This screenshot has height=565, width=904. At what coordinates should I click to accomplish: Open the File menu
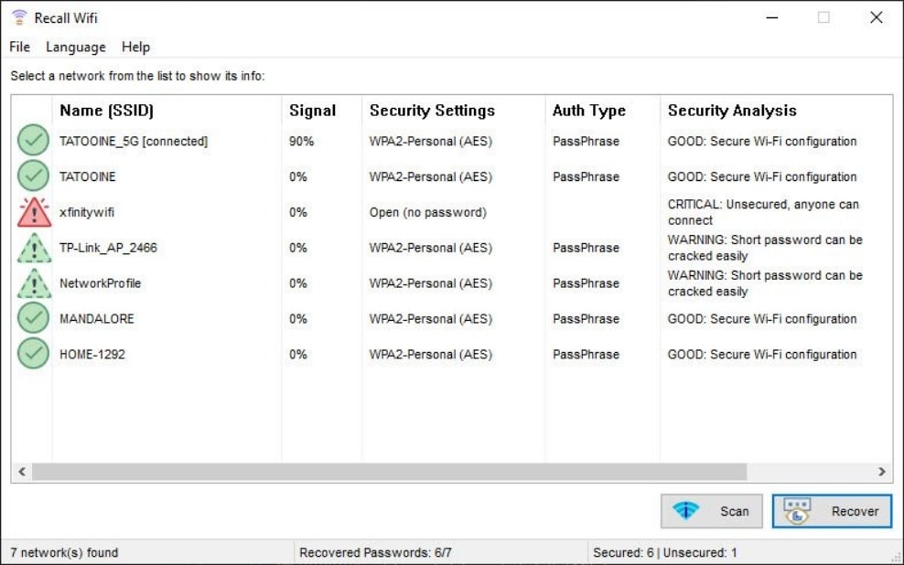pyautogui.click(x=19, y=47)
